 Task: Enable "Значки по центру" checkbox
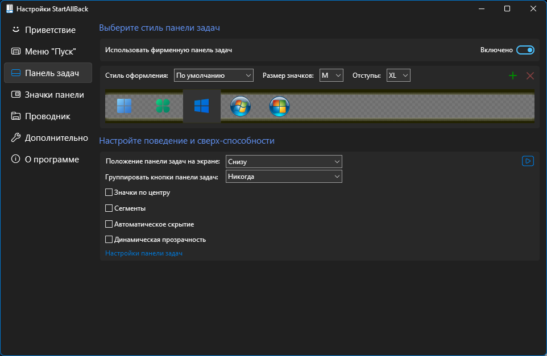pos(109,192)
